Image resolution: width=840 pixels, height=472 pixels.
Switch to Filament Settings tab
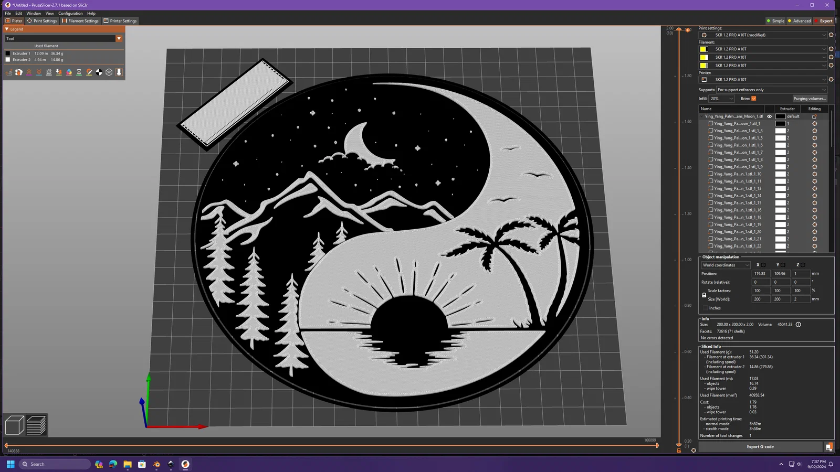pos(80,21)
